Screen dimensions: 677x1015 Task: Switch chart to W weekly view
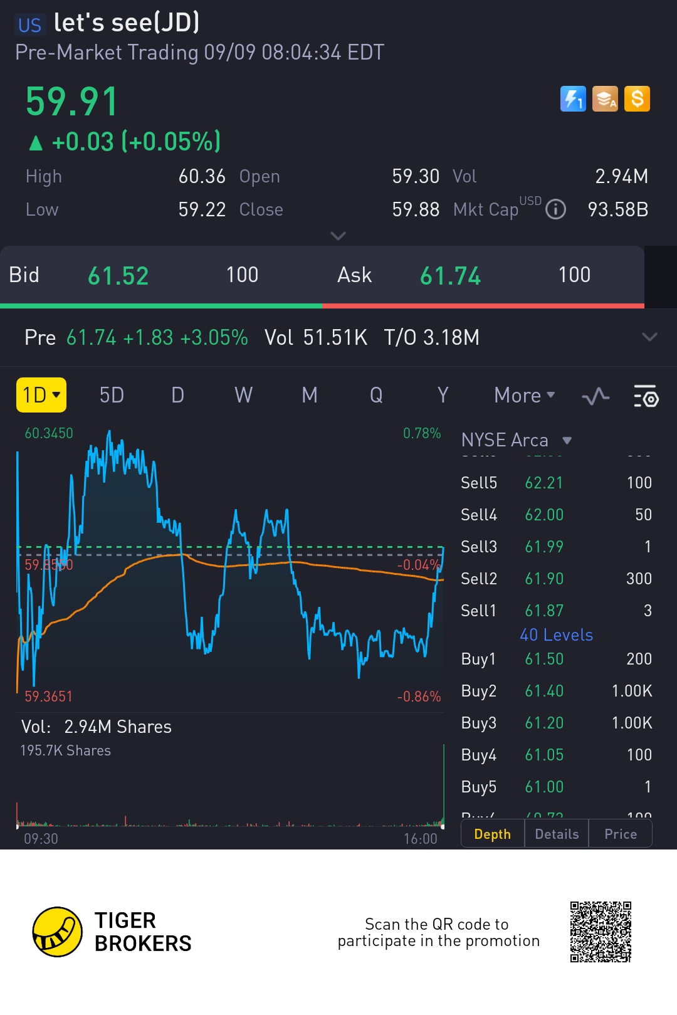(x=243, y=396)
